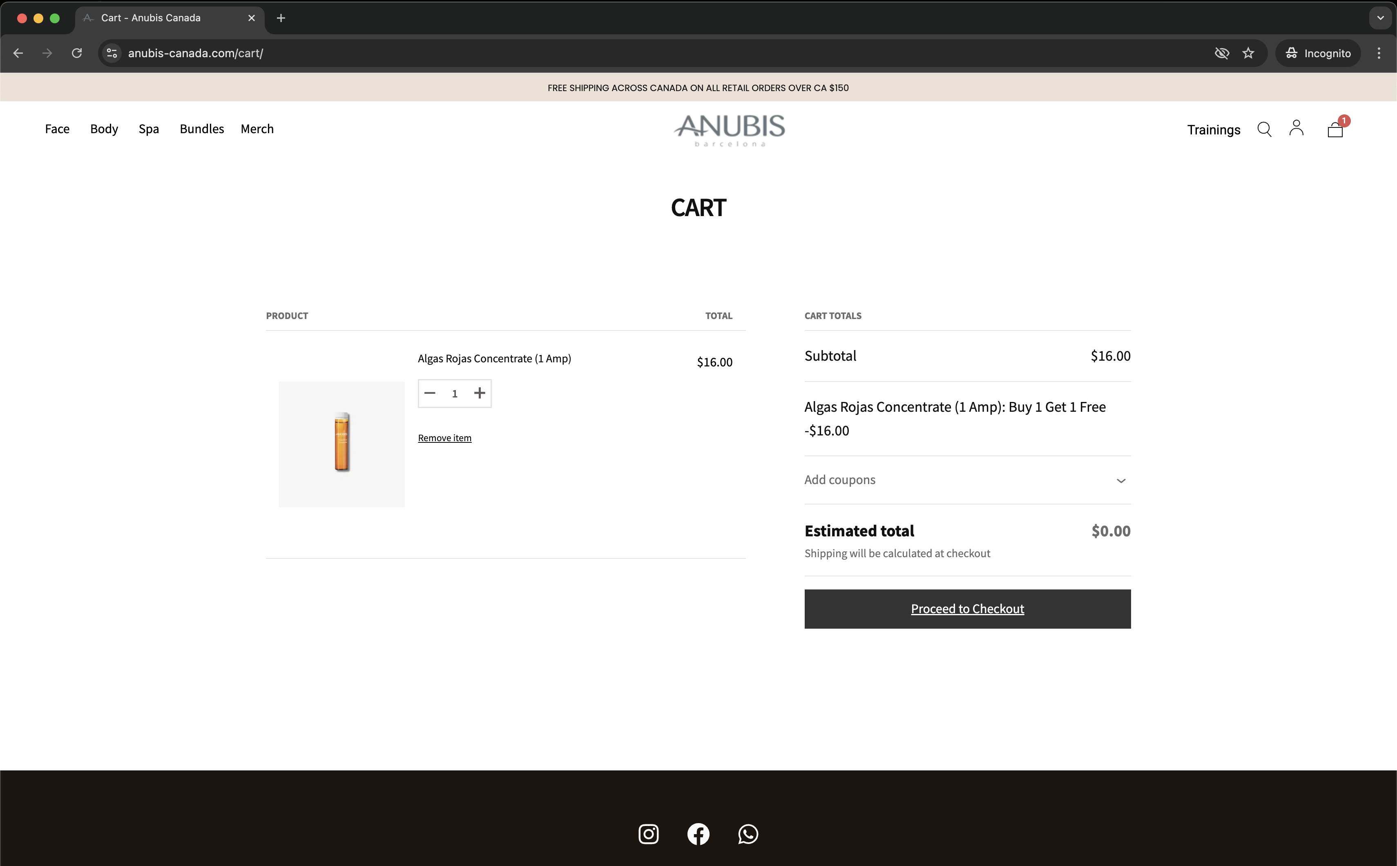Close the Cart - Anubis Canada tab
Image resolution: width=1397 pixels, height=866 pixels.
tap(252, 18)
